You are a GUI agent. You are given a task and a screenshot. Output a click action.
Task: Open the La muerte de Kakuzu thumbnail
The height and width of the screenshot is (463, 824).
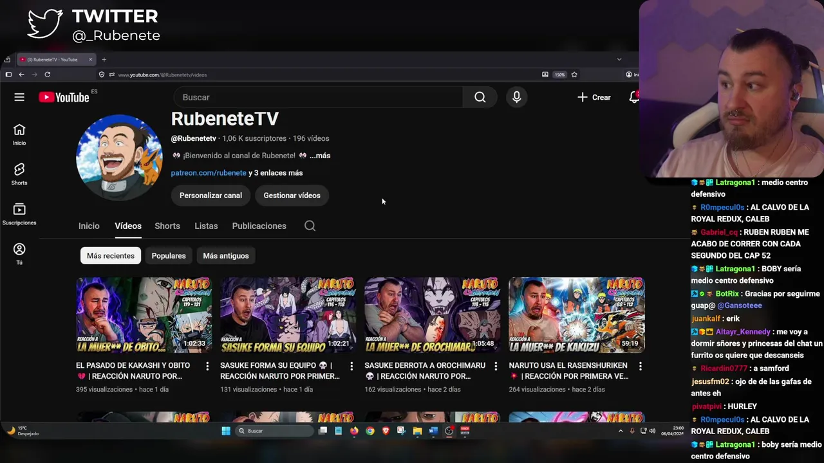coord(577,315)
